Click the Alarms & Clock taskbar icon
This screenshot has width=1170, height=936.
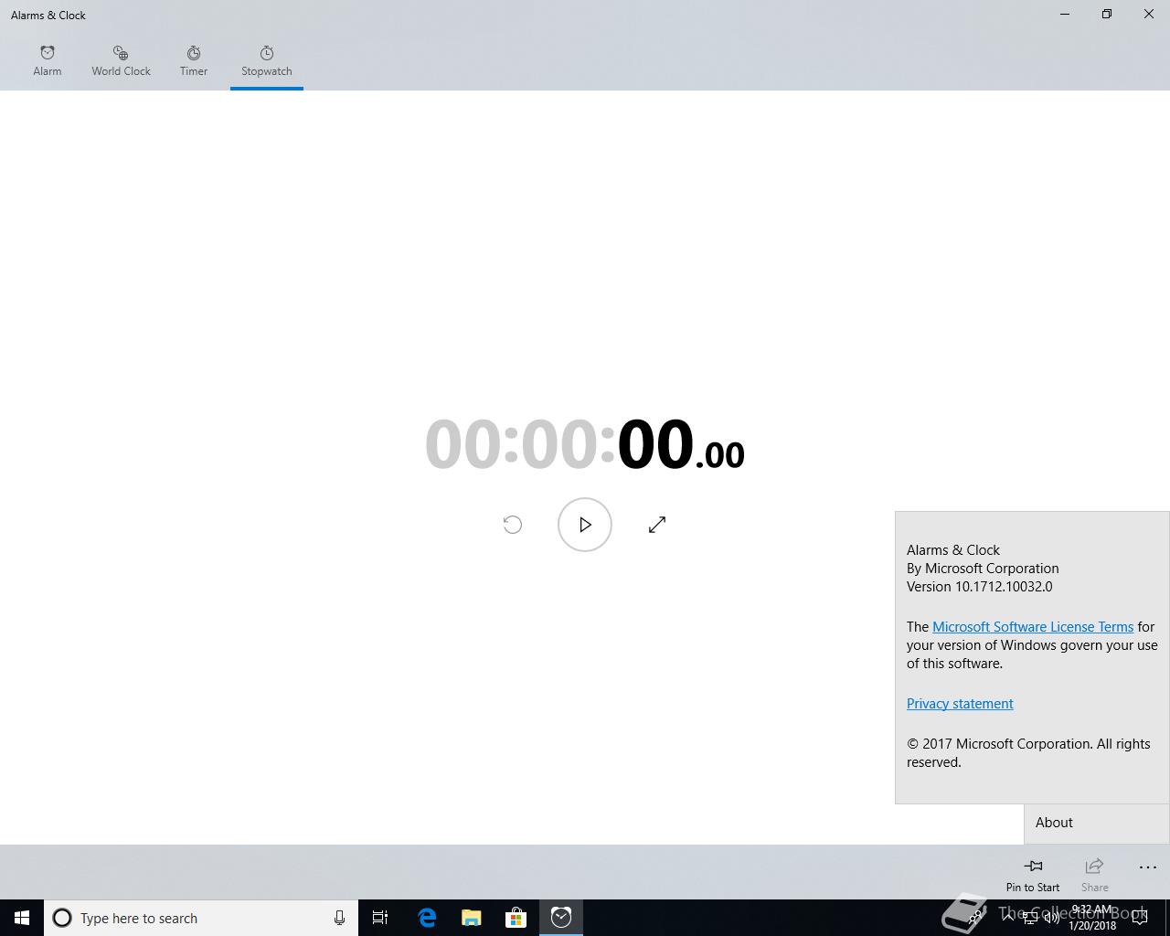click(x=561, y=918)
